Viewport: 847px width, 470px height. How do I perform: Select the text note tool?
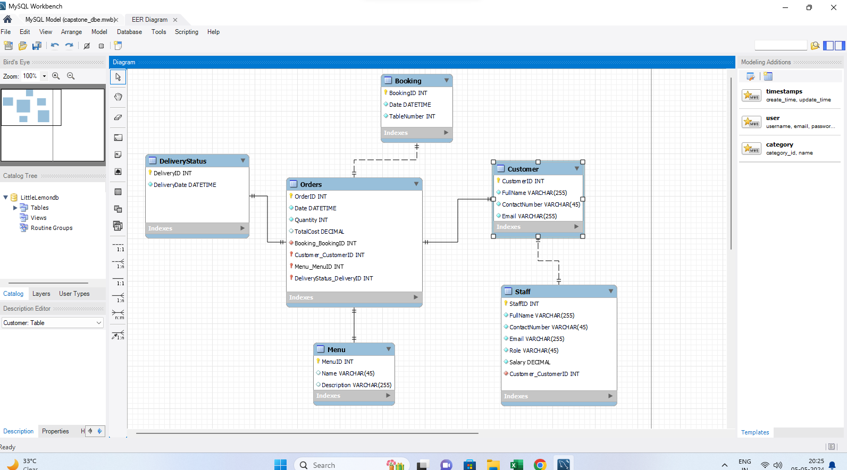pyautogui.click(x=118, y=155)
